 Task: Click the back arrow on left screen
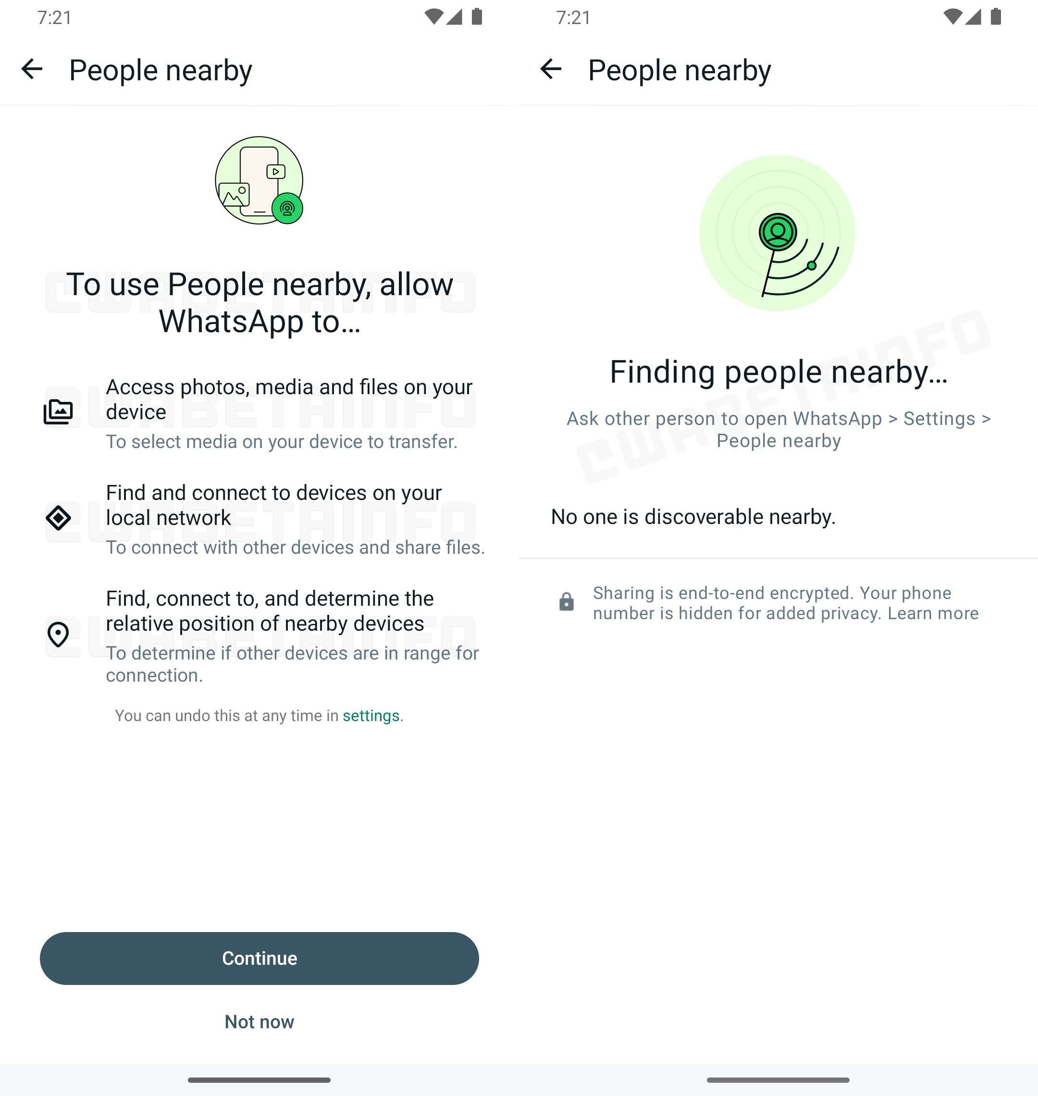[30, 68]
